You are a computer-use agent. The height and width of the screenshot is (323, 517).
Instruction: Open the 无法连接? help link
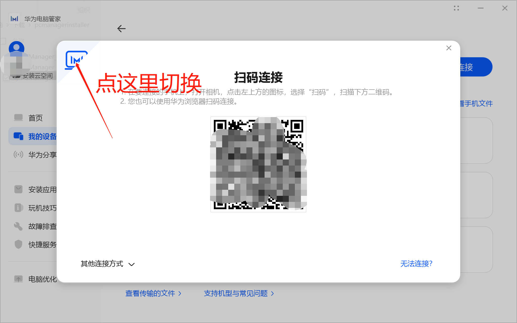pos(416,264)
